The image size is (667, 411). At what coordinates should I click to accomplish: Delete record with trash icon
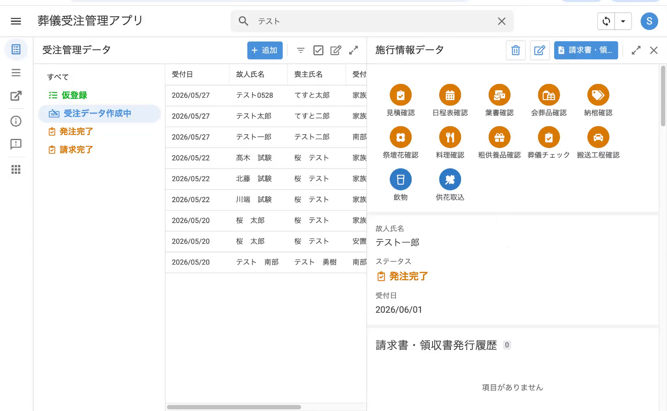coord(516,50)
